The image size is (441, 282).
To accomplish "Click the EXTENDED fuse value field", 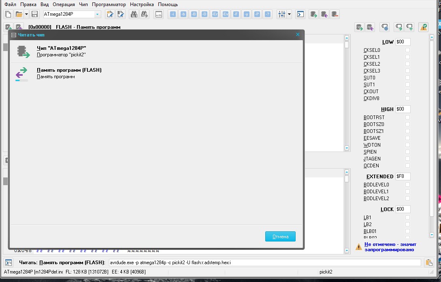I will click(403, 176).
